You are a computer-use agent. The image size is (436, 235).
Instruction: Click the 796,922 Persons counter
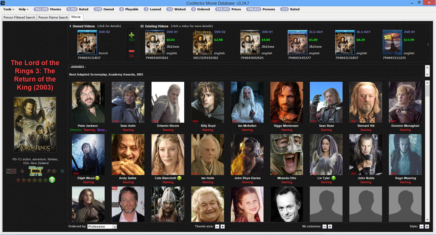(261, 9)
